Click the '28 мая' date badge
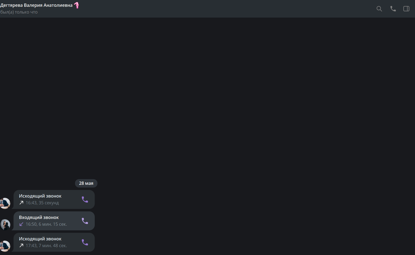Screen dimensions: 415x255 (x=86, y=183)
